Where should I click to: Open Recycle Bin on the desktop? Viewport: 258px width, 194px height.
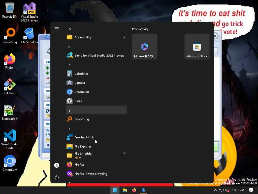[x=10, y=10]
